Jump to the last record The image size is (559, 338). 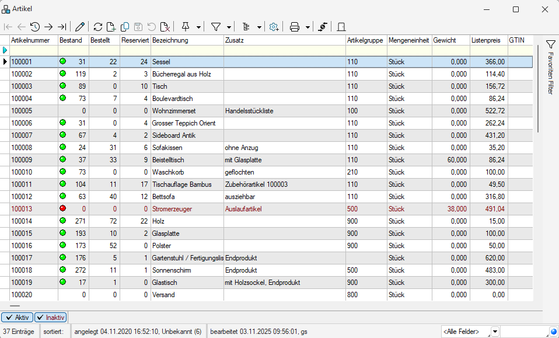(x=62, y=26)
